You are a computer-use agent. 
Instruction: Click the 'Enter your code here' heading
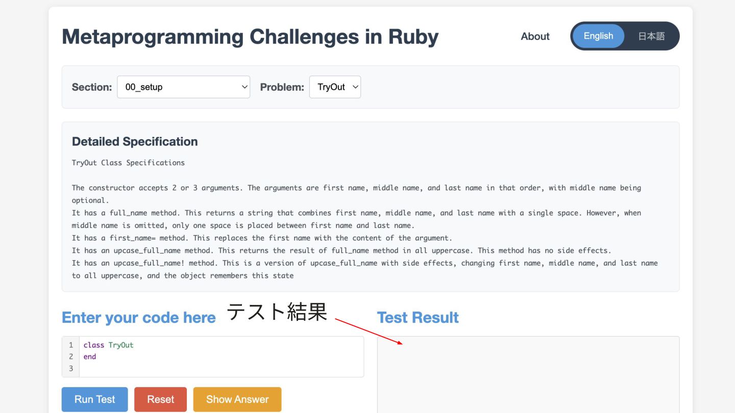tap(139, 318)
